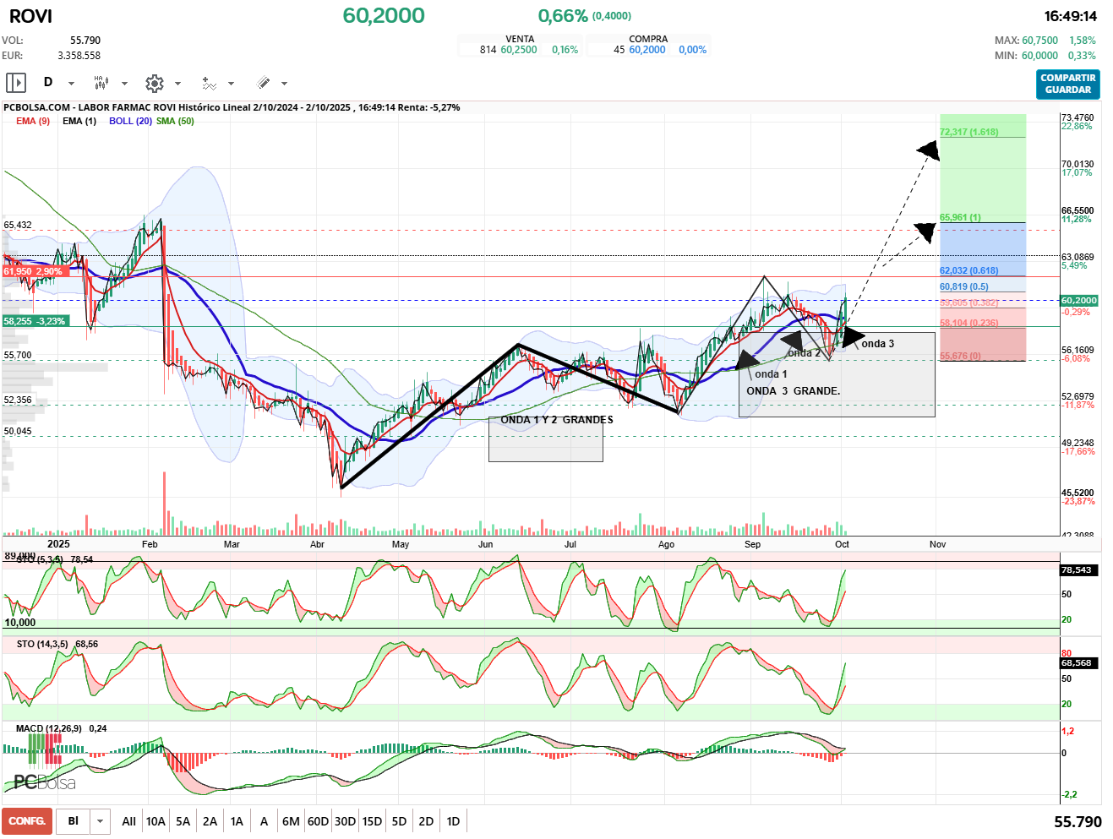Toggle the EMA (9) indicator label
1113x839 pixels.
(x=33, y=121)
